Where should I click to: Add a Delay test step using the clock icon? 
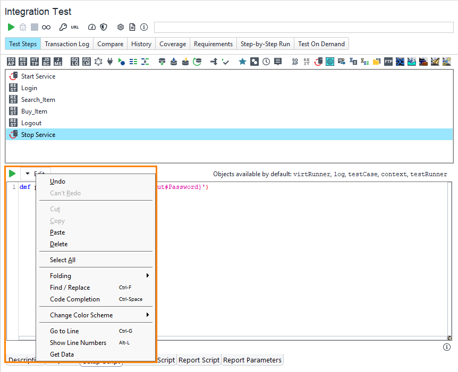pyautogui.click(x=266, y=61)
